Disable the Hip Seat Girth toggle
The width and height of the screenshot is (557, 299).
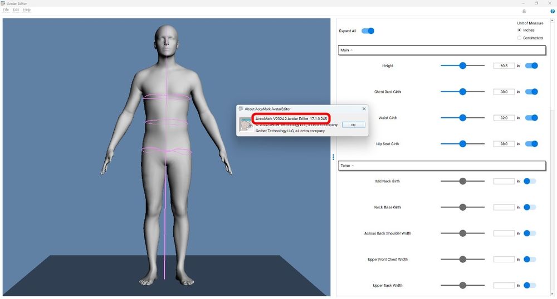coord(531,144)
